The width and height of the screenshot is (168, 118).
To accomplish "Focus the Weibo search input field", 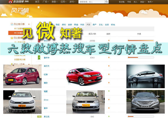I will coord(91,2).
